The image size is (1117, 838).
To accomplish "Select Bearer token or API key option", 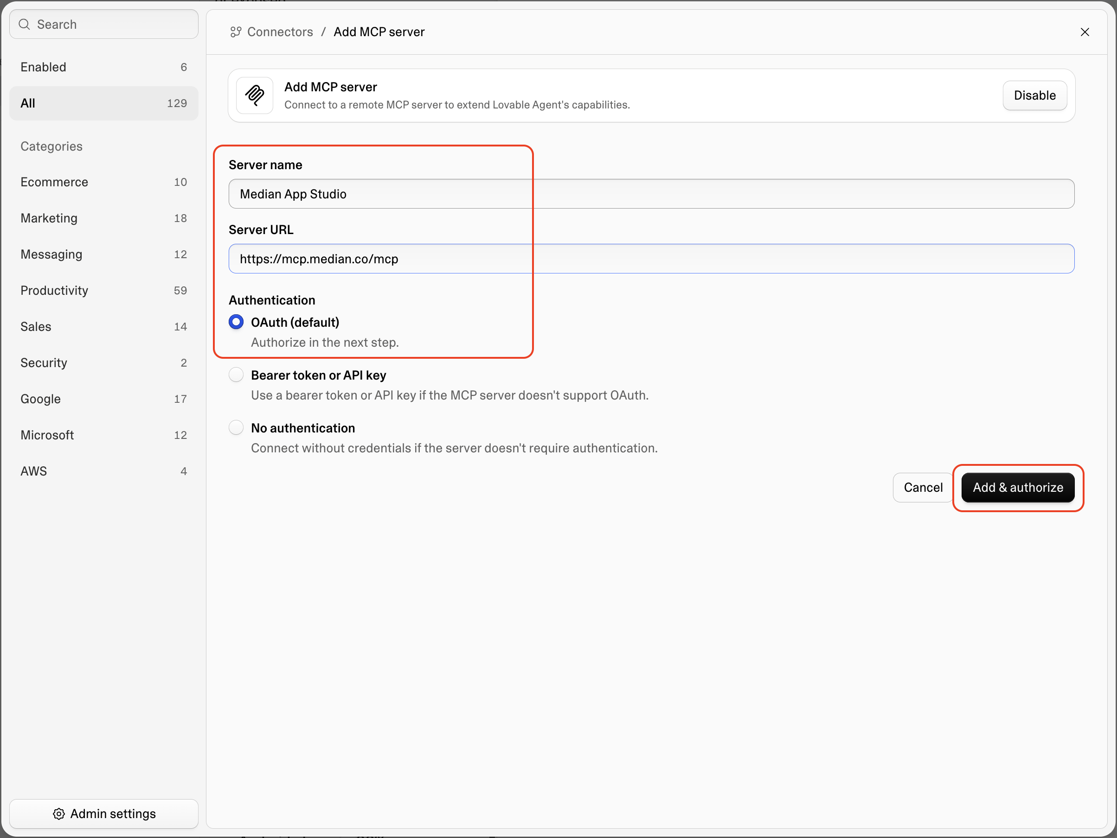I will pos(236,375).
